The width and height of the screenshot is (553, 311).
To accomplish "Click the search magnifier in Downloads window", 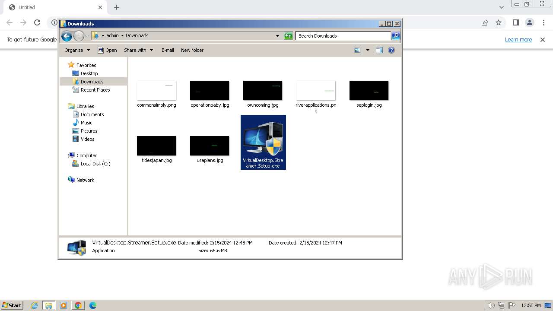I will (x=396, y=36).
